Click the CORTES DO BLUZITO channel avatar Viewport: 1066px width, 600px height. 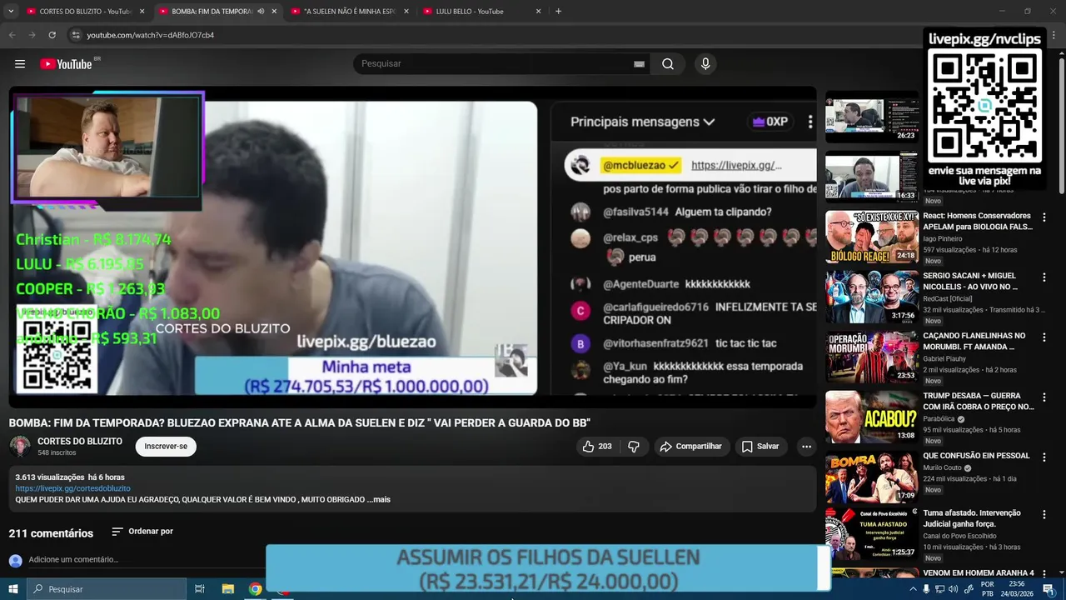coord(20,446)
